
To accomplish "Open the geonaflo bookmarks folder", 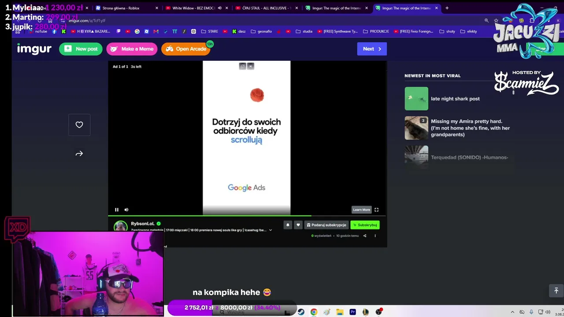I will tap(262, 31).
